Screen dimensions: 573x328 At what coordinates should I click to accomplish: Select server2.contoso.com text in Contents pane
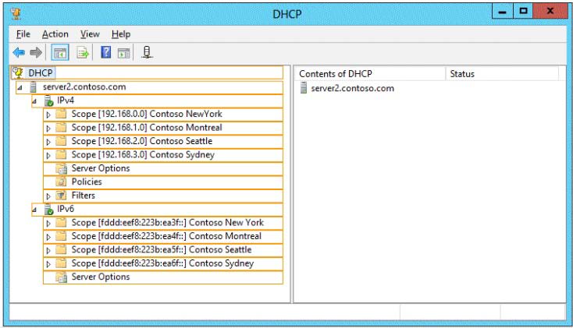(x=352, y=88)
